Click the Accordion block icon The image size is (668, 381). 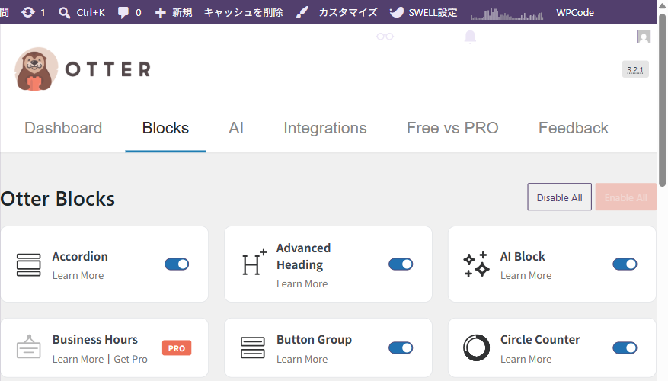[28, 264]
